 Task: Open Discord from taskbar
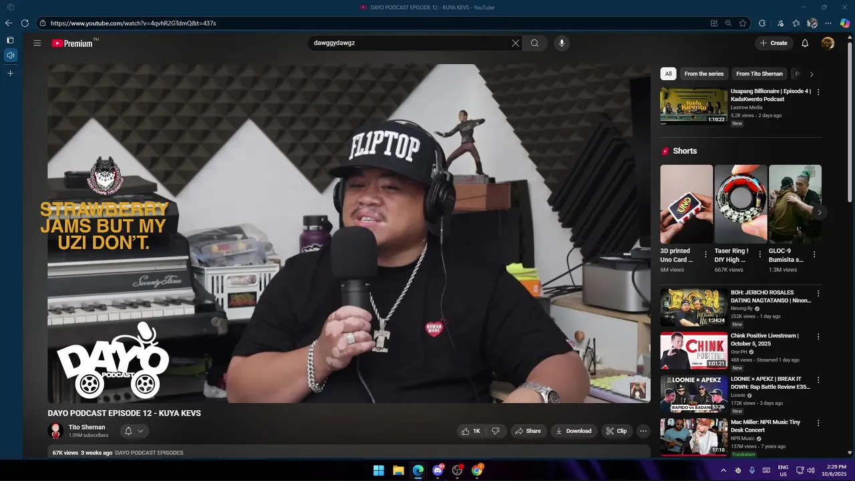click(x=438, y=470)
